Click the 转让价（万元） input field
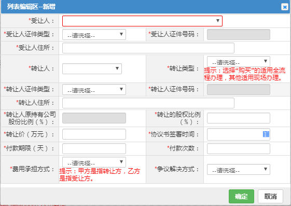Image resolution: width=291 pixels, height=206 pixels. click(94, 134)
